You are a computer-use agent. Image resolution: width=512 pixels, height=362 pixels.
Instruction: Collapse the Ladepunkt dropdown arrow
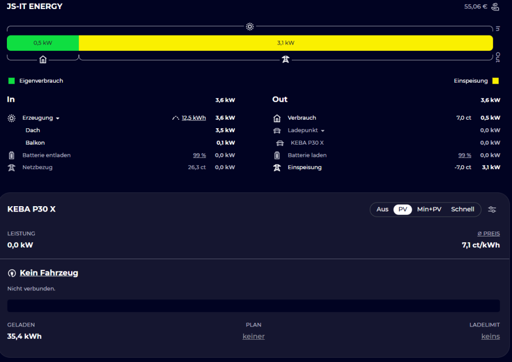click(323, 131)
